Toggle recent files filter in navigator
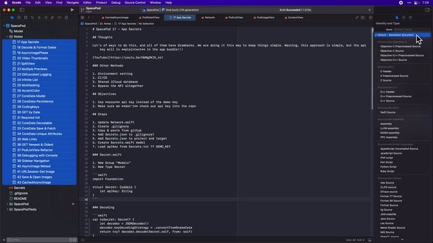433x243 pixels. (x=70, y=240)
